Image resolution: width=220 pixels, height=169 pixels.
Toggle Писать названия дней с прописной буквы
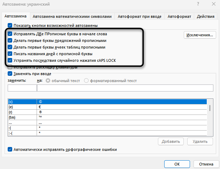10,54
